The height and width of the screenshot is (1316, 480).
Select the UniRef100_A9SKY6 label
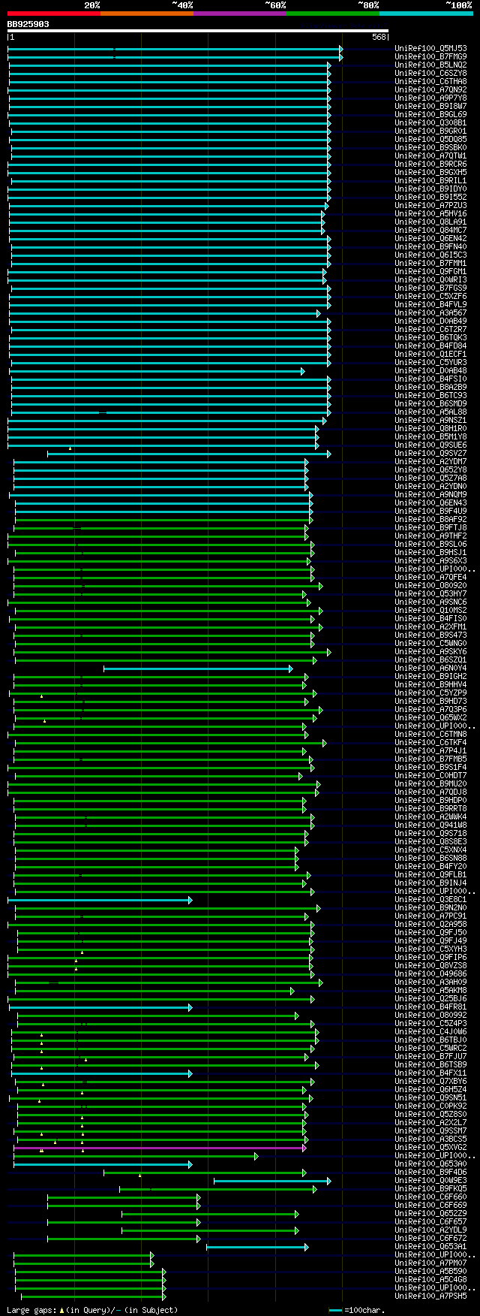430,652
